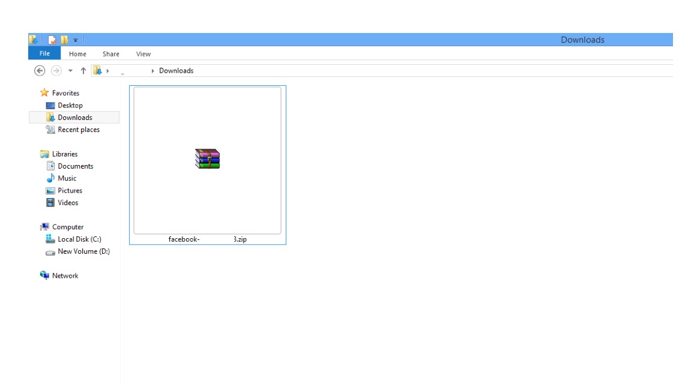Image resolution: width=682 pixels, height=384 pixels.
Task: Open the View ribbon tab
Action: [x=143, y=54]
